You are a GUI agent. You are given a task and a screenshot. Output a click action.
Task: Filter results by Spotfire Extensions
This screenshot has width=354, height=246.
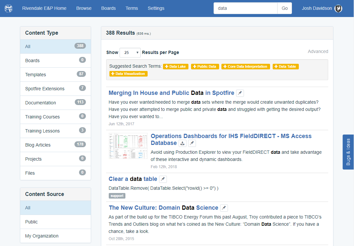click(x=56, y=89)
